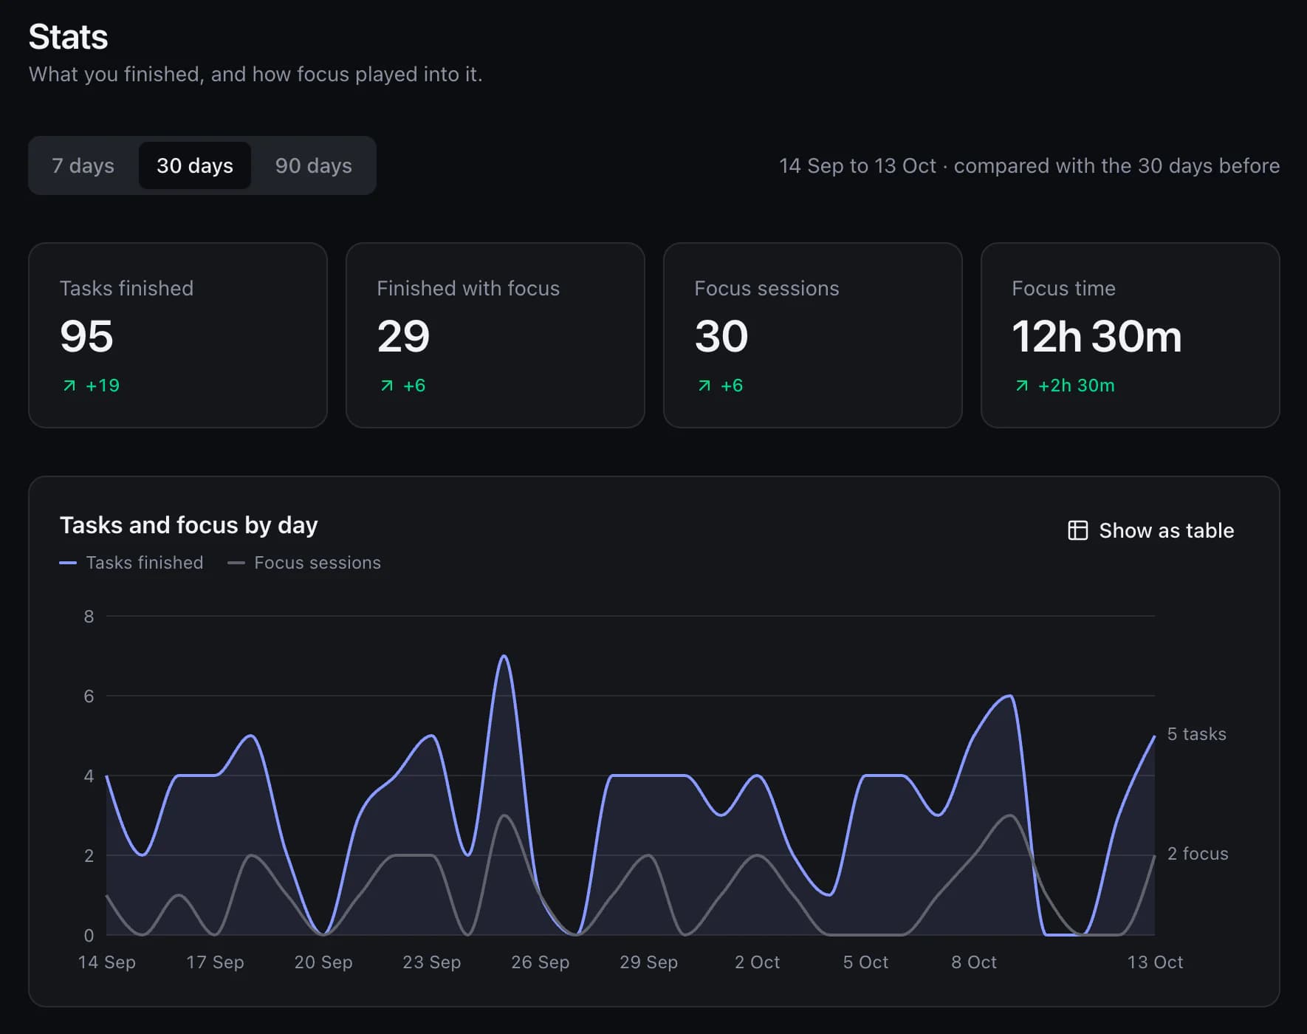1307x1034 pixels.
Task: Click the Tasks and focus by day title
Action: (188, 525)
